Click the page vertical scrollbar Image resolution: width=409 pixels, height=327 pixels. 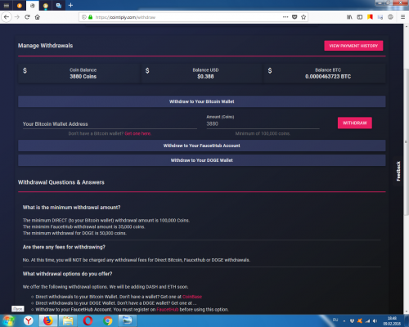[407, 141]
